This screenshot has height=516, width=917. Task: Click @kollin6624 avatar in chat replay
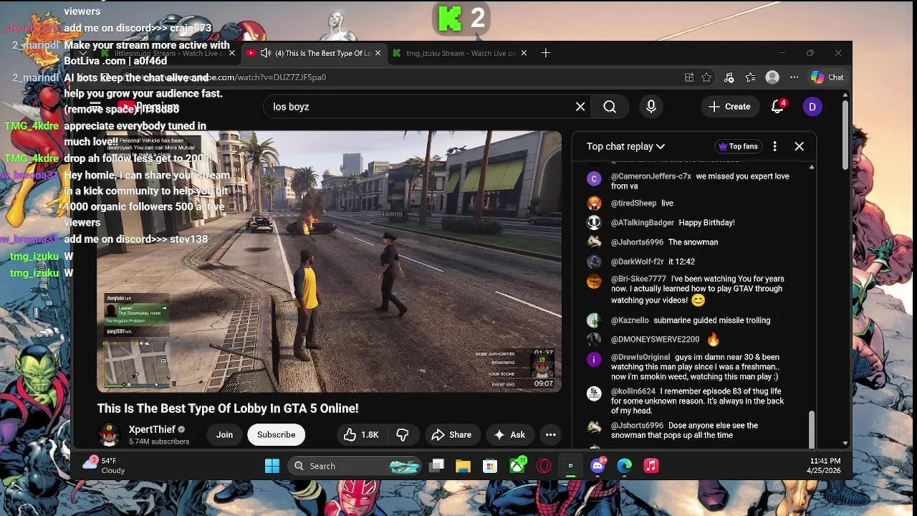pos(594,393)
